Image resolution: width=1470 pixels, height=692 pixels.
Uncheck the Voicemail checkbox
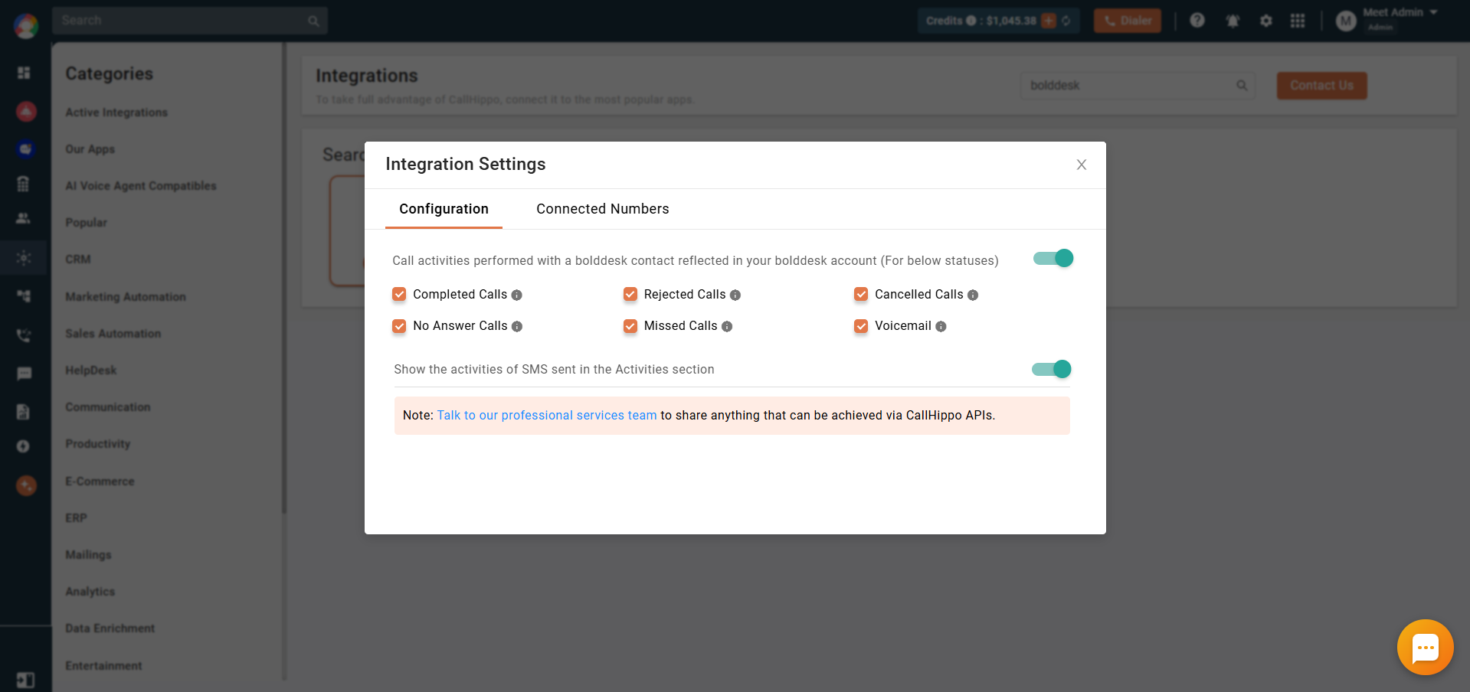(x=861, y=326)
